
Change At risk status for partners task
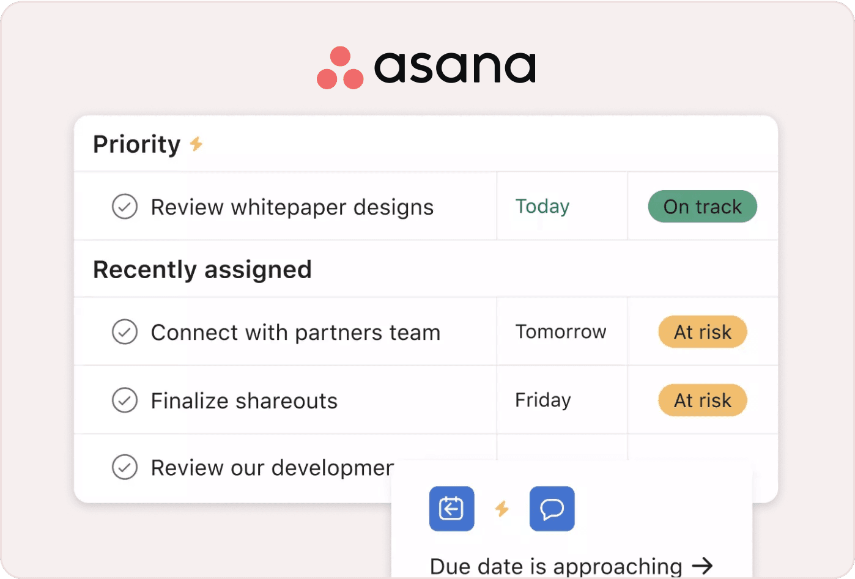click(703, 332)
